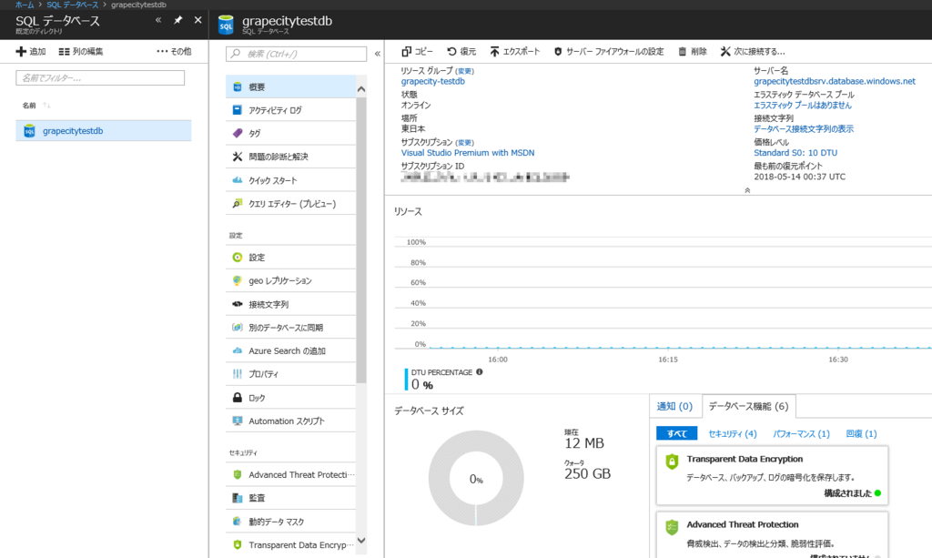The height and width of the screenshot is (558, 932).
Task: Click the geo レプリケーション globe icon
Action: [238, 280]
